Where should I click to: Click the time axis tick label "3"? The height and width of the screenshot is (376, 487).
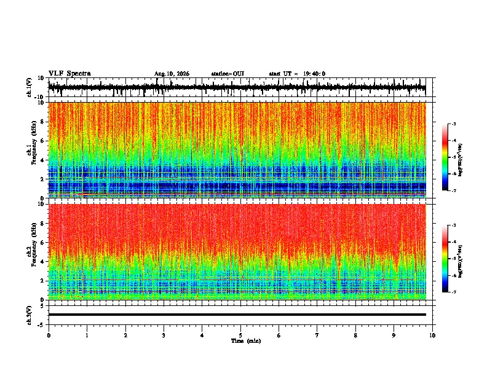click(x=164, y=335)
